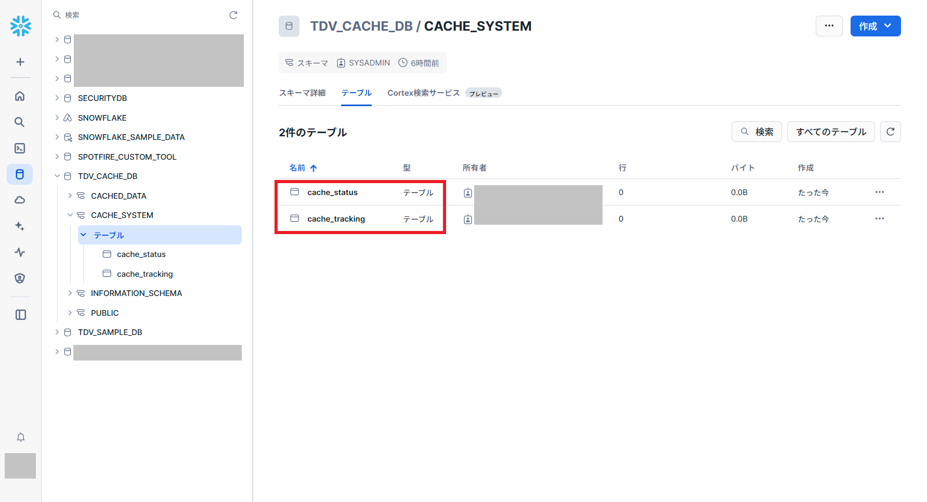Expand the INFORMATION_SCHEMA schema
The width and height of the screenshot is (927, 502).
tap(70, 293)
